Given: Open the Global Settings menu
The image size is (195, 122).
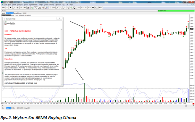Looking at the screenshot, I should point(49,5).
